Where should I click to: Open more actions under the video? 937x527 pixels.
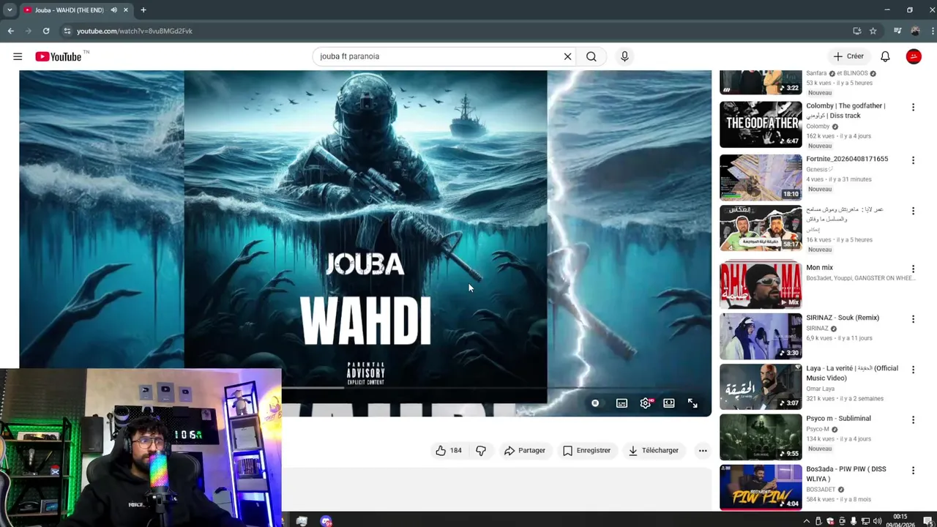(703, 450)
